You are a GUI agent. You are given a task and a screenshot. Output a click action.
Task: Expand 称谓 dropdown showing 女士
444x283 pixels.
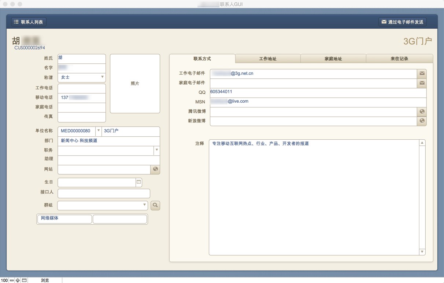coord(102,77)
